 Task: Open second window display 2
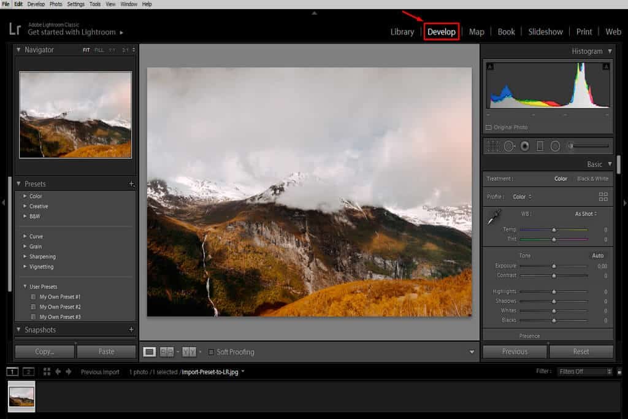click(28, 372)
